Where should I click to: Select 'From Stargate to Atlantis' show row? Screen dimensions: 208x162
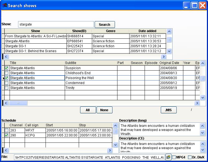(85, 36)
